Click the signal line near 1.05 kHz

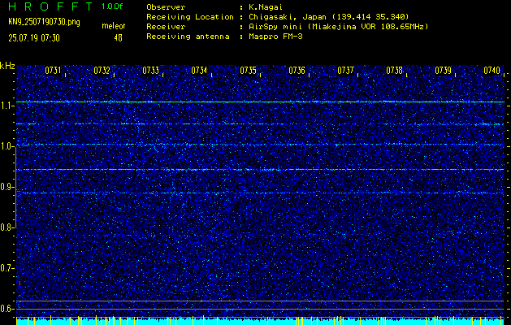click(x=260, y=123)
